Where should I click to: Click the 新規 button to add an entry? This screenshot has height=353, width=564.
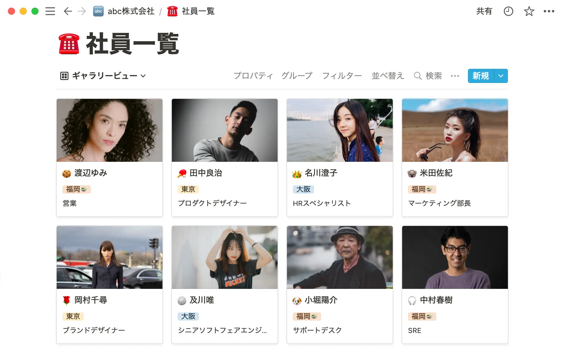481,76
